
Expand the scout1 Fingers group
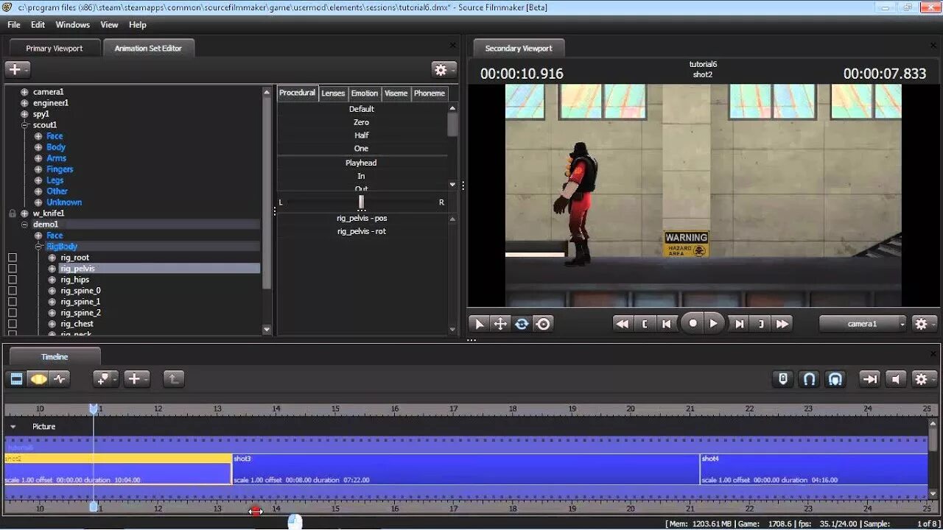[38, 169]
